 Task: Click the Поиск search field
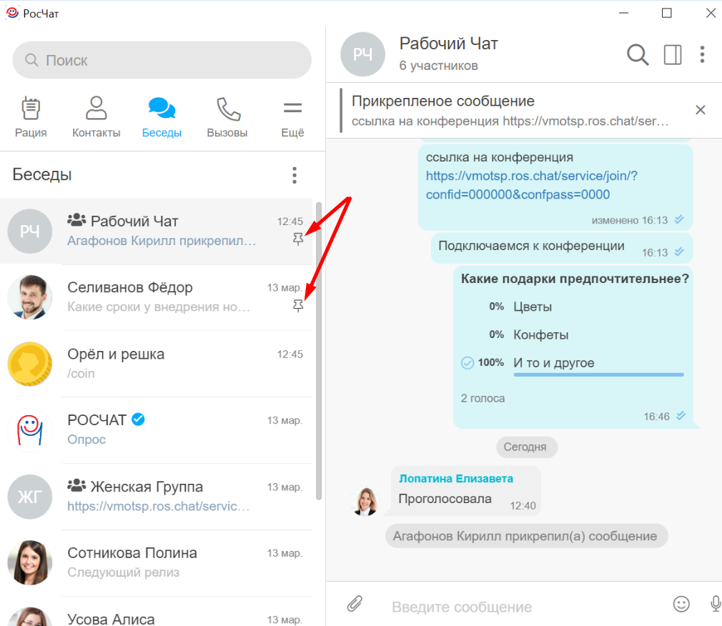(x=162, y=61)
